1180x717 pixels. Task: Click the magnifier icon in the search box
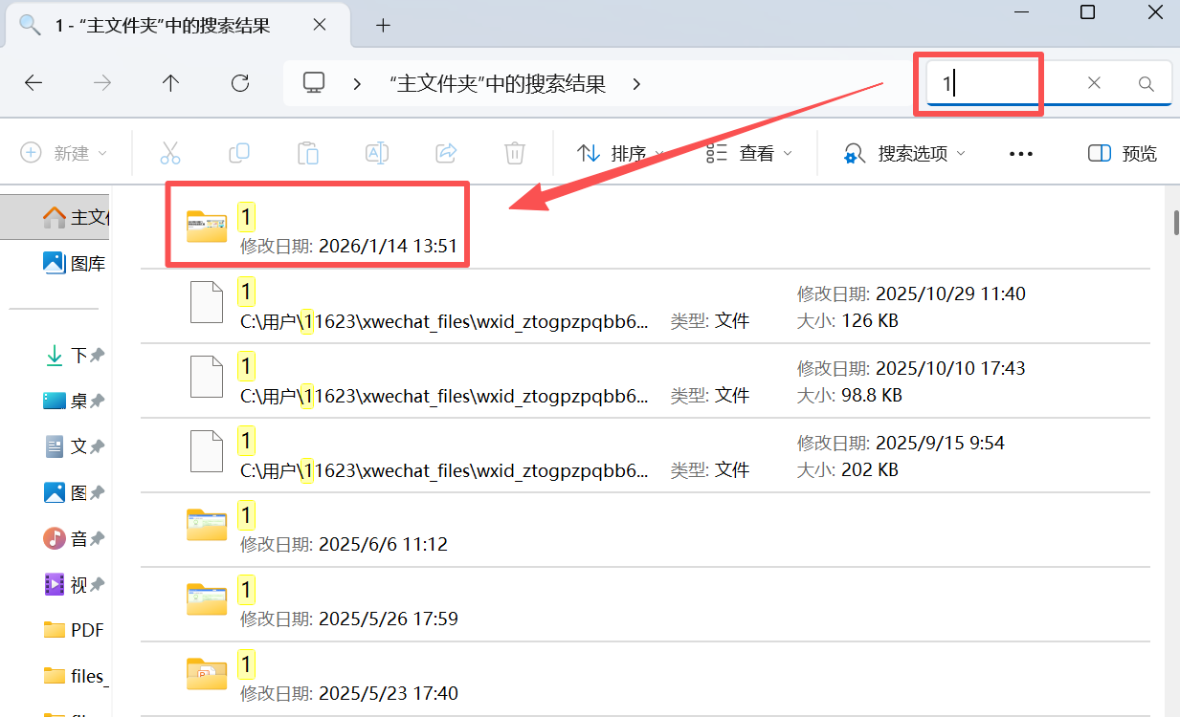(1146, 83)
